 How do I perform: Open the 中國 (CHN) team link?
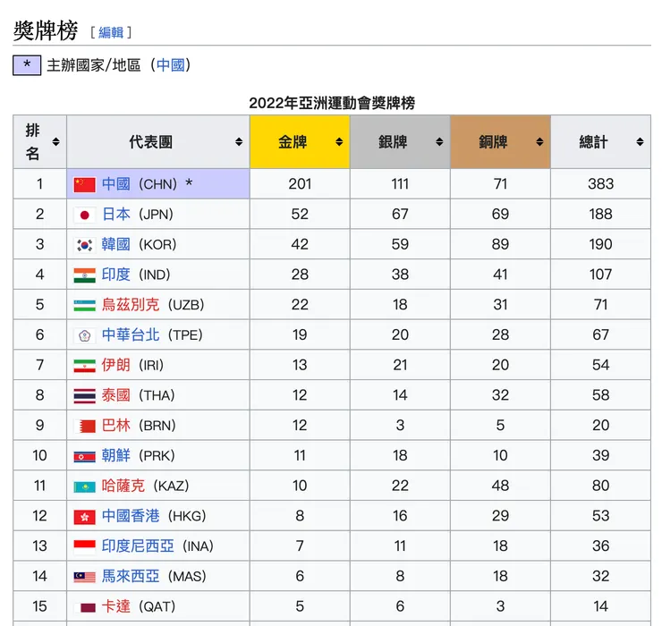point(115,184)
